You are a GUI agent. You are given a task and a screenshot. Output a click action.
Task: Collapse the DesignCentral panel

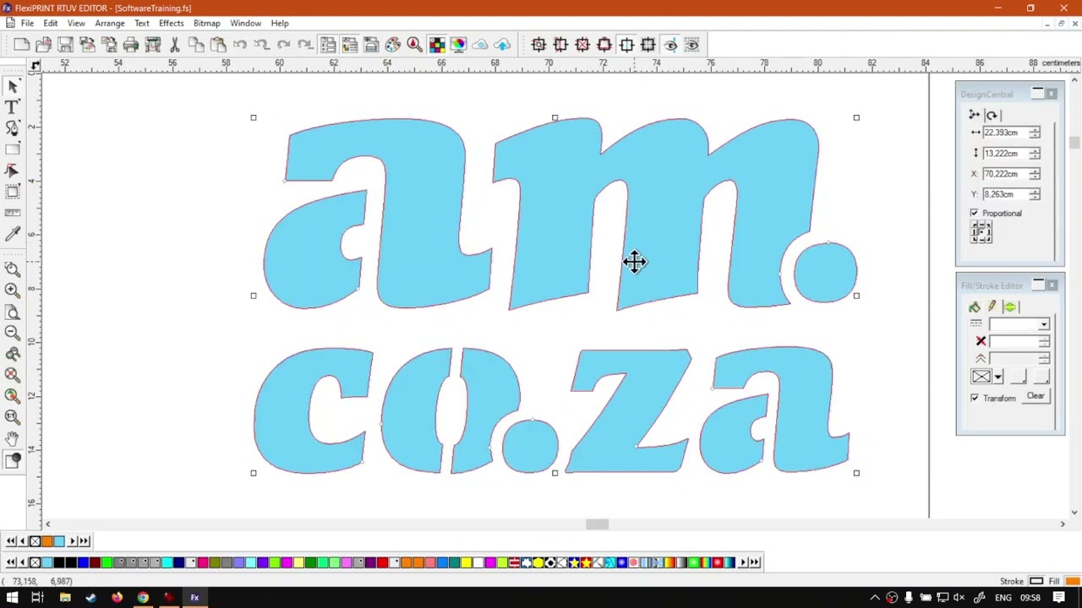pyautogui.click(x=1038, y=94)
